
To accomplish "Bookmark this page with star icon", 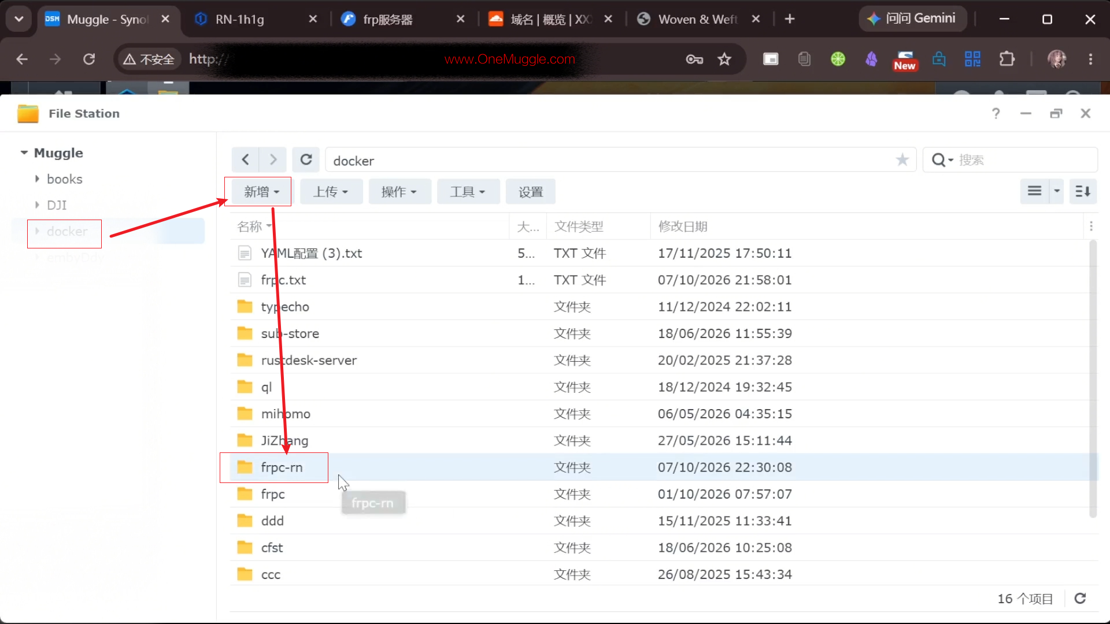I will point(724,59).
